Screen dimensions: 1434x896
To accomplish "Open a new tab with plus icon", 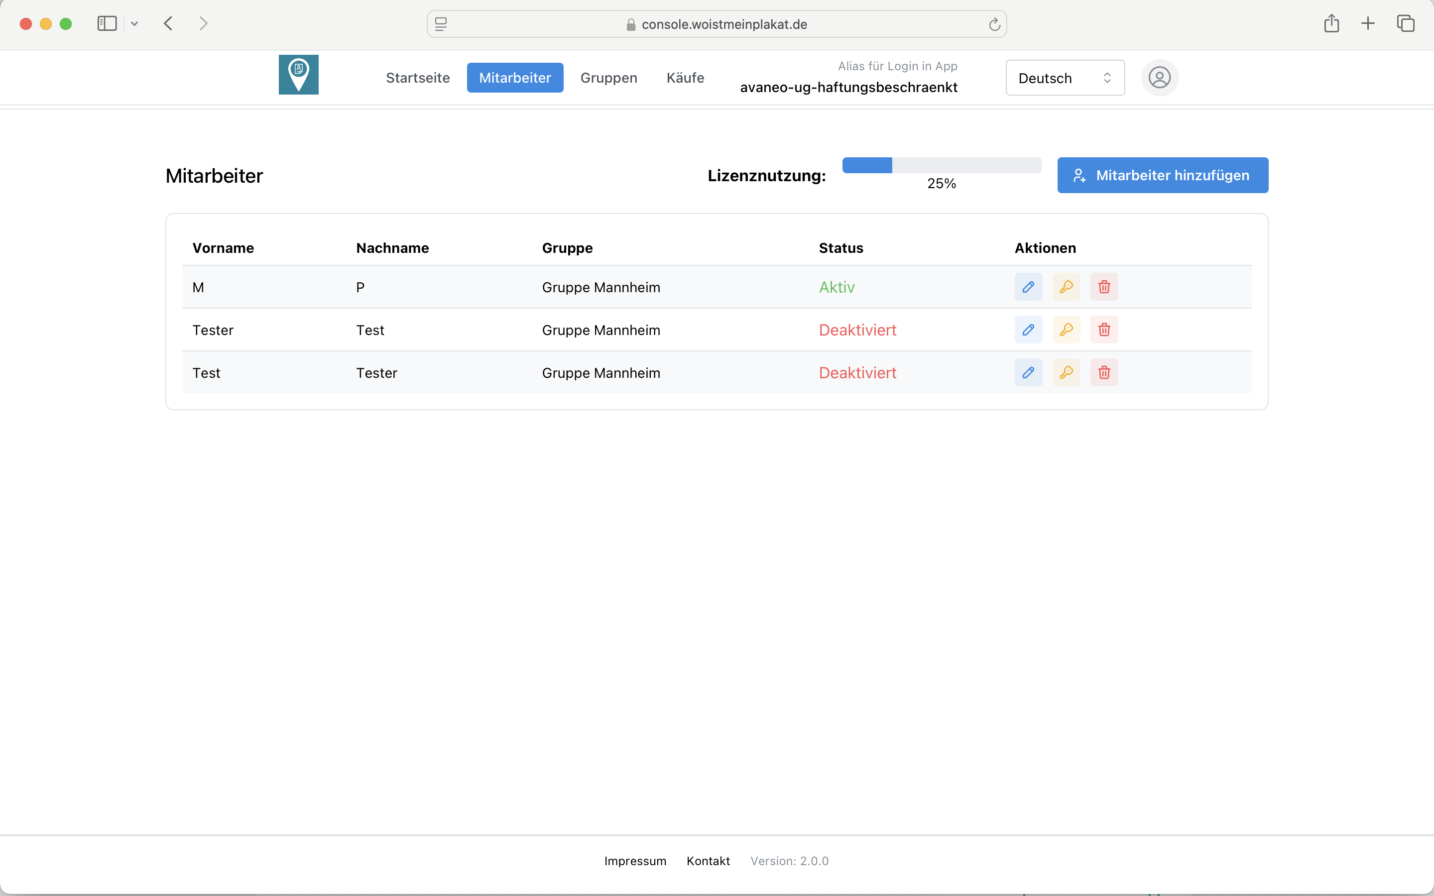I will pos(1368,24).
